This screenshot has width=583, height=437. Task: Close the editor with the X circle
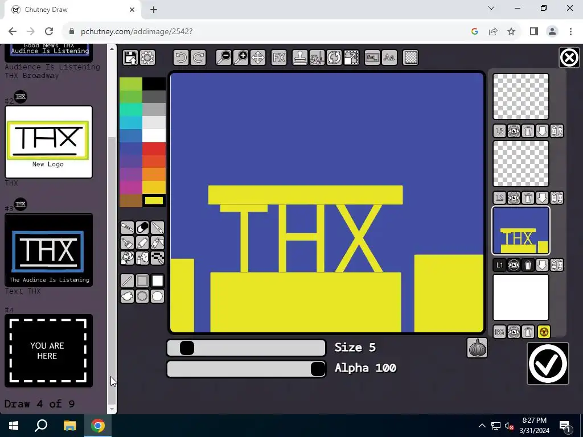click(x=569, y=57)
